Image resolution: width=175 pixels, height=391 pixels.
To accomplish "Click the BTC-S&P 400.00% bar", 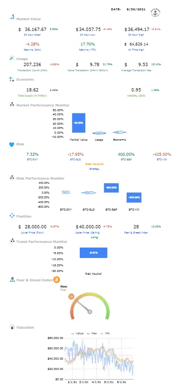I will (111, 188).
